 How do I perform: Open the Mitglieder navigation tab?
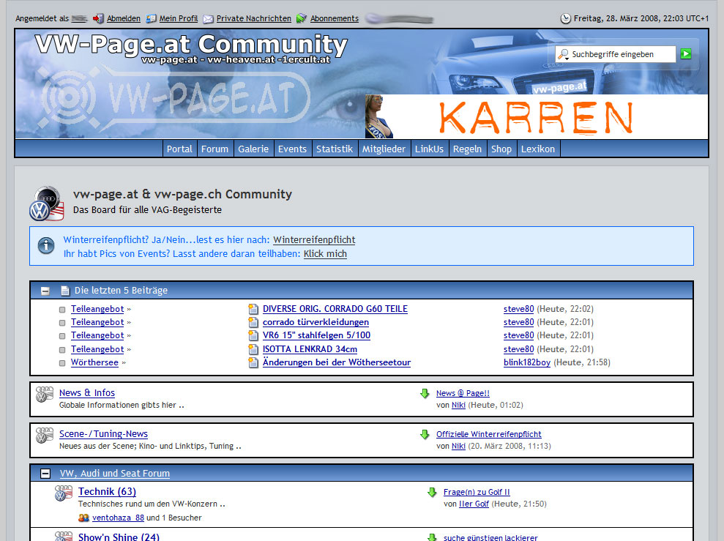click(x=384, y=149)
